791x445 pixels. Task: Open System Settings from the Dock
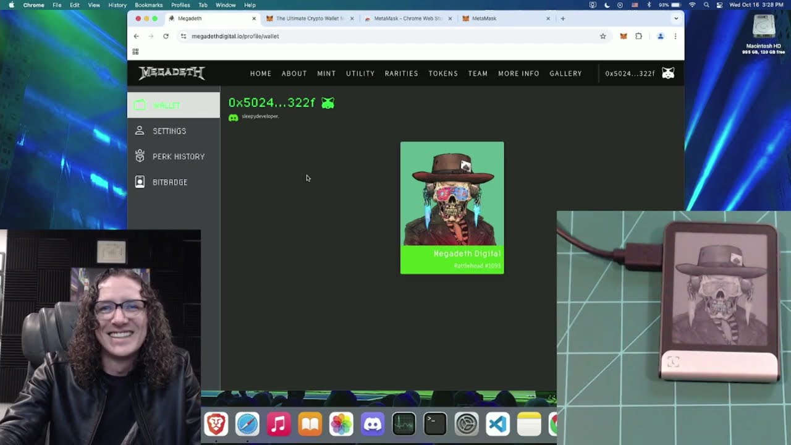coord(467,424)
